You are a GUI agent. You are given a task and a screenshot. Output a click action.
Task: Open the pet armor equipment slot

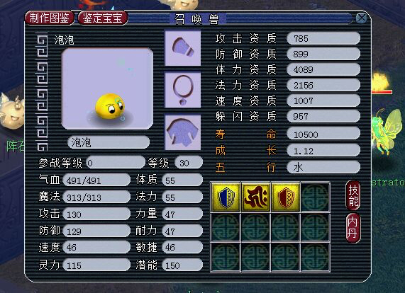pyautogui.click(x=182, y=132)
